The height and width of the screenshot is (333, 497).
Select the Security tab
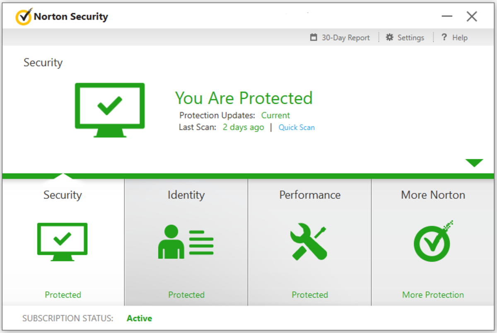click(x=62, y=195)
